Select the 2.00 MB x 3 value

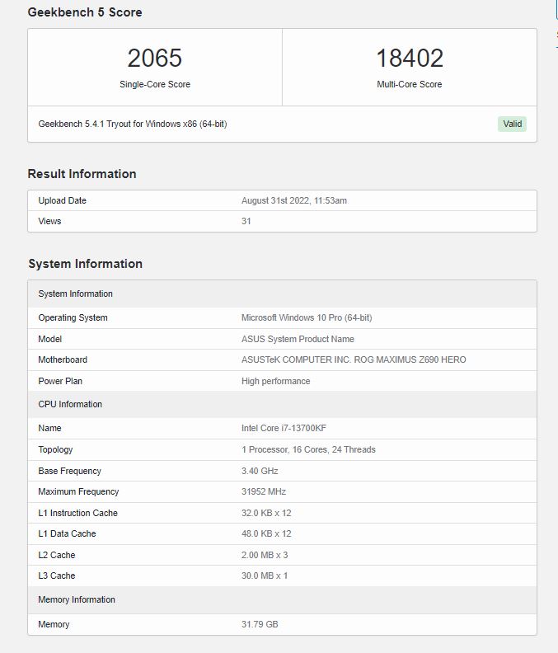[x=265, y=555]
